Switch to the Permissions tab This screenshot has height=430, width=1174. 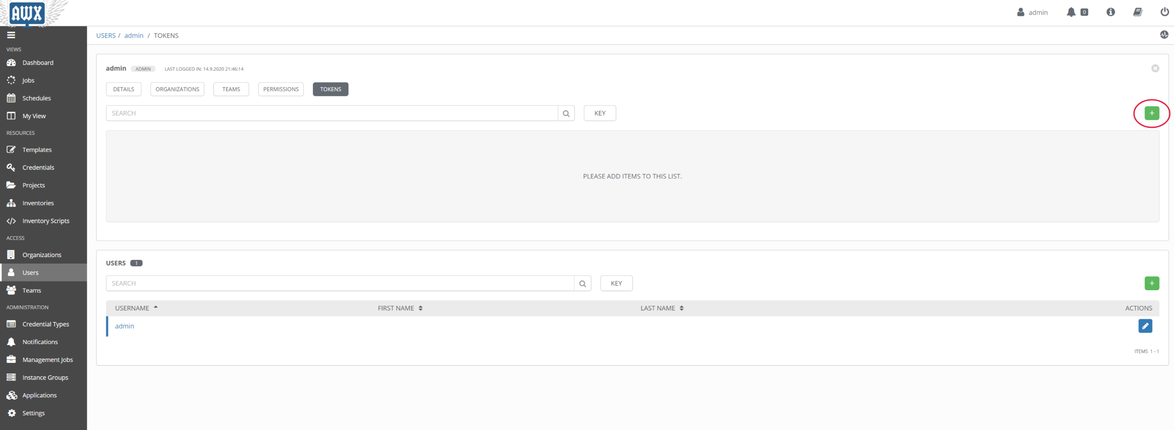click(281, 89)
